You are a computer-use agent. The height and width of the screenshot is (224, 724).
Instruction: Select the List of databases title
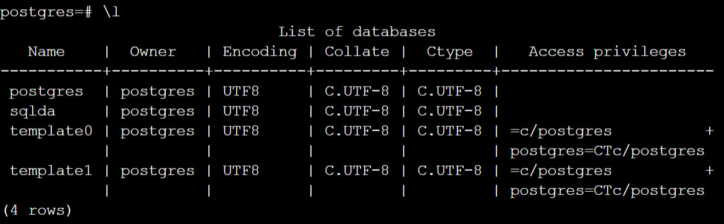[x=357, y=32]
